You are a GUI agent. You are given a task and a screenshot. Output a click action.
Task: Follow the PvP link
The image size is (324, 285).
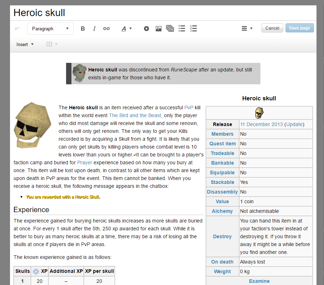pos(189,107)
